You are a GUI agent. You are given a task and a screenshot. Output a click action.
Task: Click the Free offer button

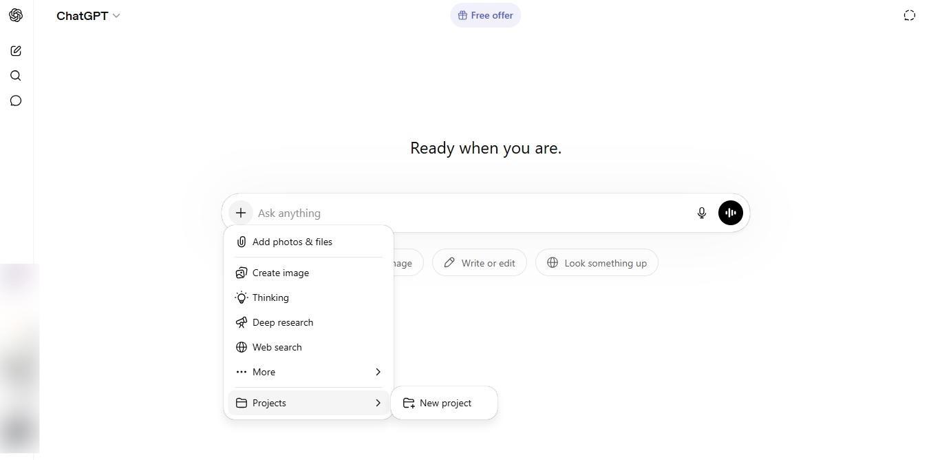coord(486,15)
